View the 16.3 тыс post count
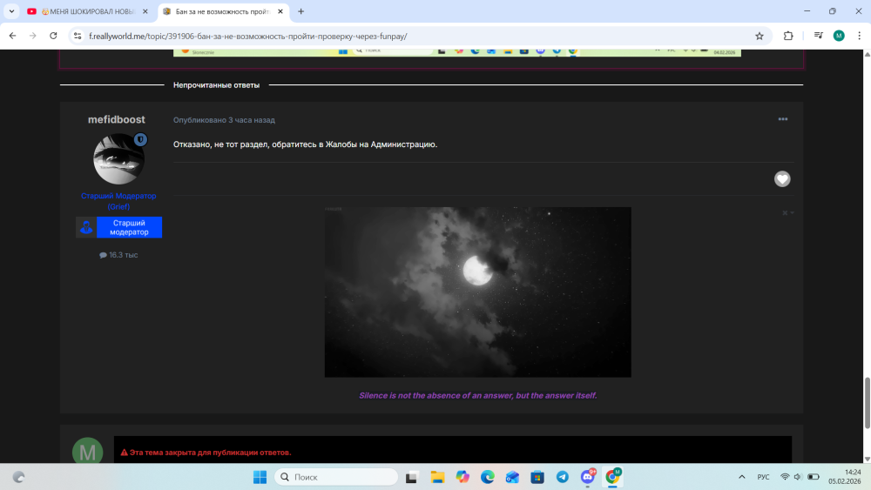The width and height of the screenshot is (871, 490). pos(118,255)
